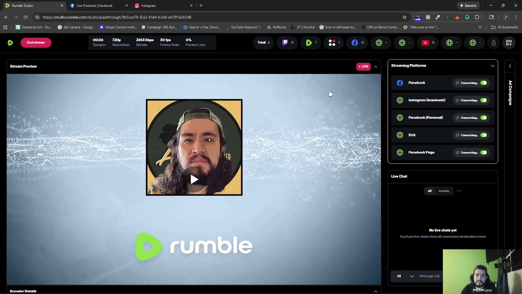Open the Chrome profile avatar
Image resolution: width=522 pixels, height=294 pixels.
(x=506, y=17)
